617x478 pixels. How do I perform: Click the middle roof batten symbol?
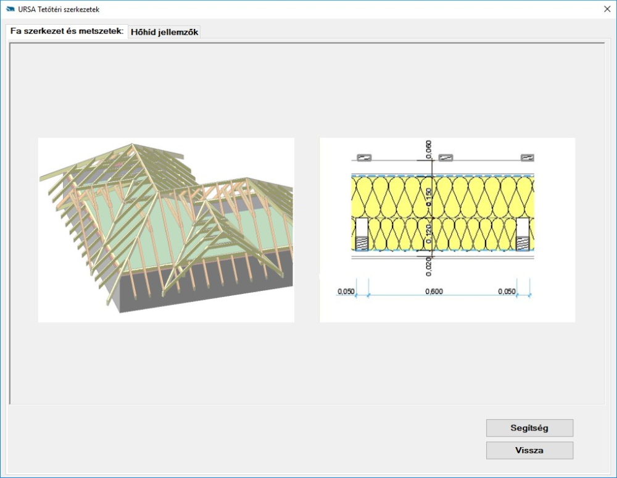point(445,158)
